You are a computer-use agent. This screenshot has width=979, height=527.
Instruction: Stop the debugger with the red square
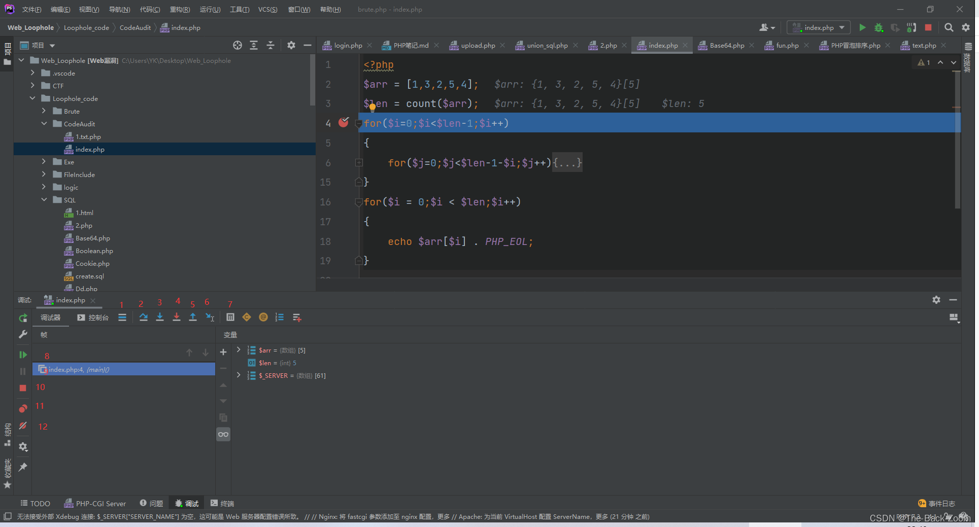click(x=23, y=388)
